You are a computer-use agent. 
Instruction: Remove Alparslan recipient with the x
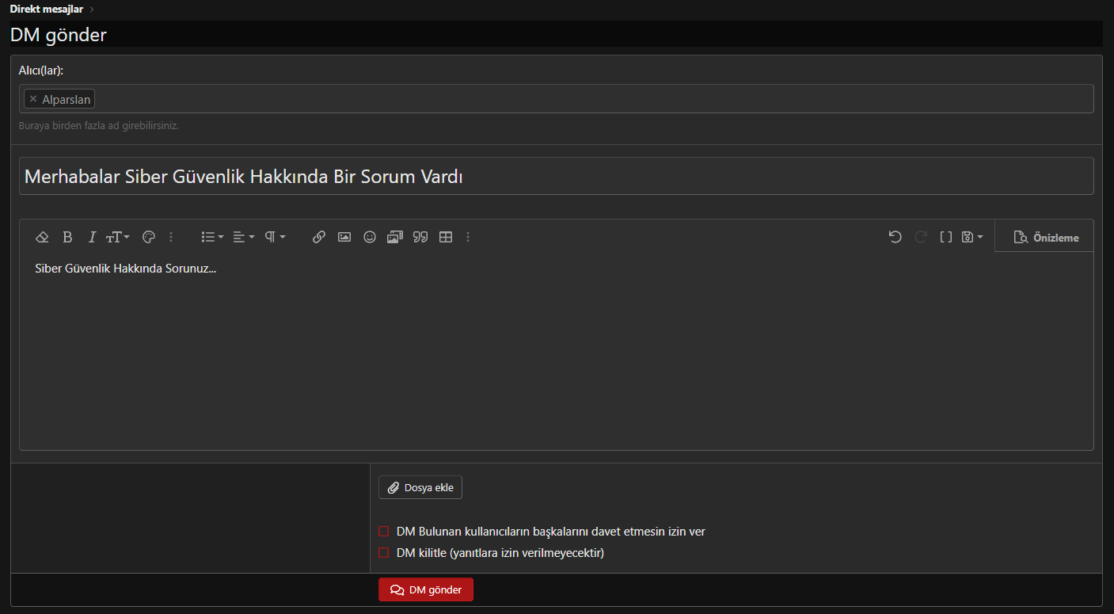tap(33, 99)
